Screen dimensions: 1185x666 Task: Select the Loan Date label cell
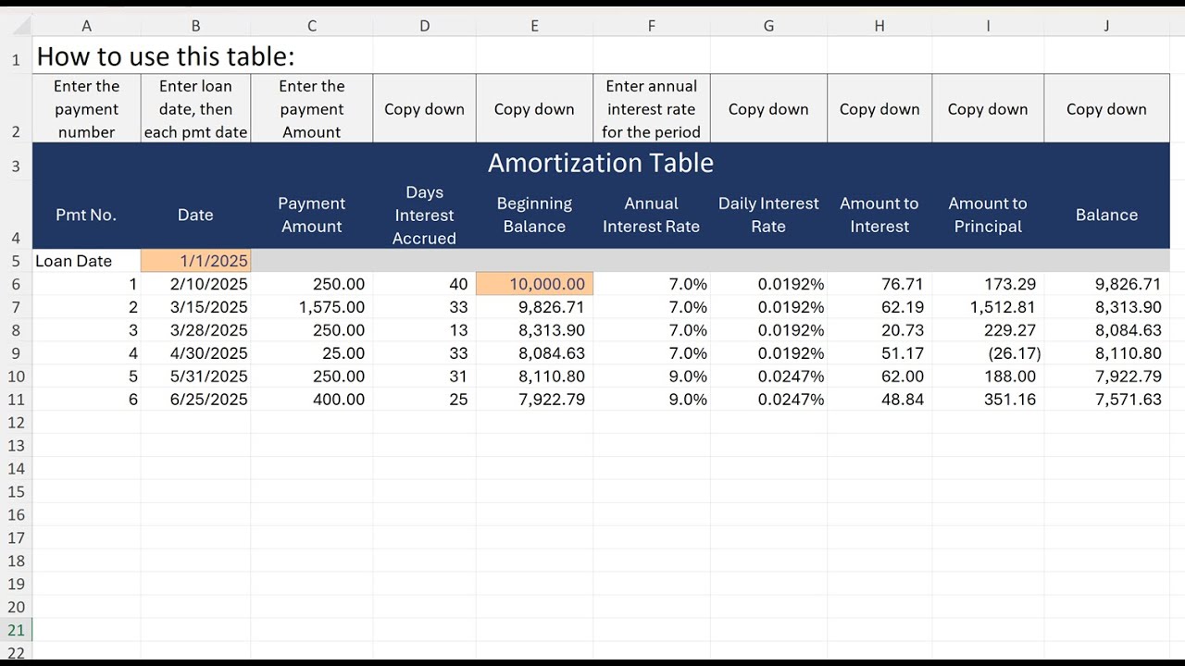click(86, 261)
